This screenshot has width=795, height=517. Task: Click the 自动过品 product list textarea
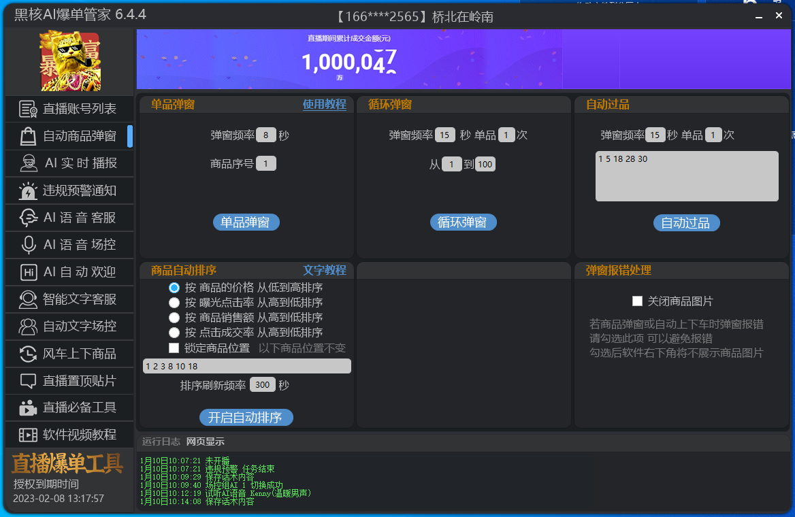pyautogui.click(x=687, y=176)
